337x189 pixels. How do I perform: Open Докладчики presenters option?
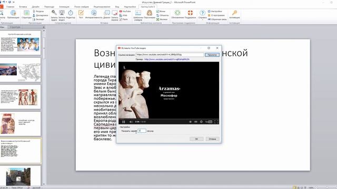(40, 15)
